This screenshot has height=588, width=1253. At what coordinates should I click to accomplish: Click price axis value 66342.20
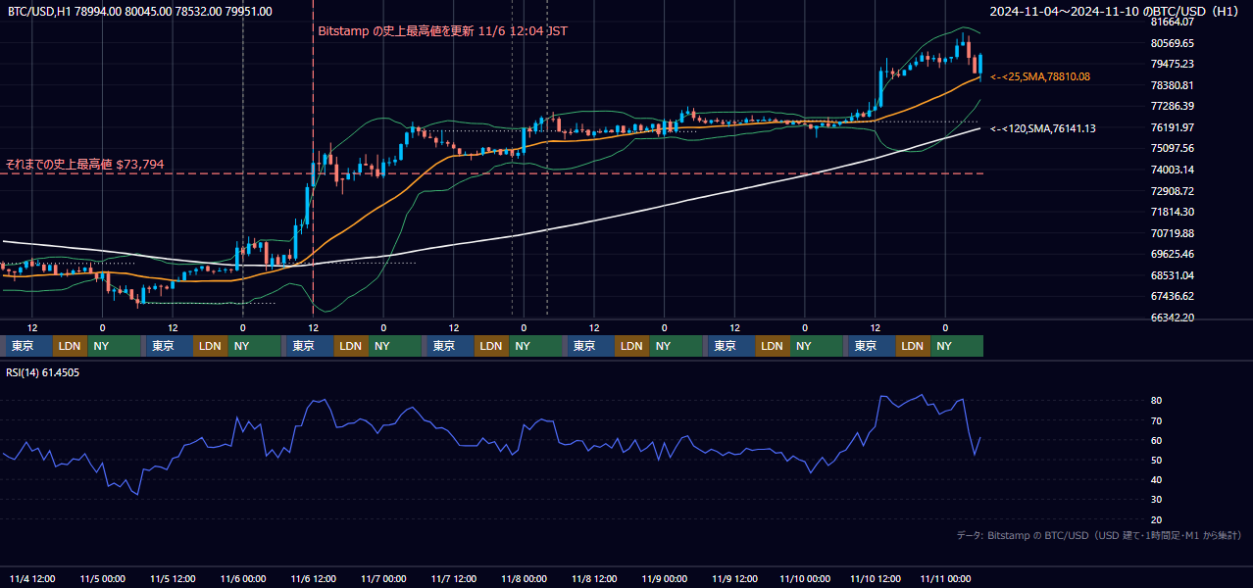click(x=1173, y=318)
